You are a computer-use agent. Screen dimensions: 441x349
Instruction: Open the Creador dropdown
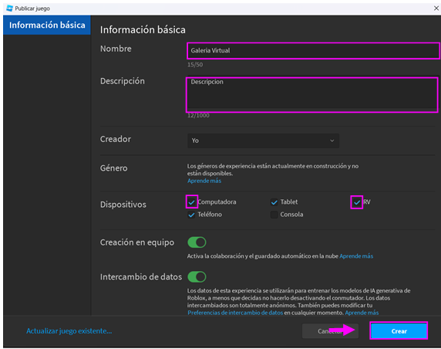click(x=263, y=141)
